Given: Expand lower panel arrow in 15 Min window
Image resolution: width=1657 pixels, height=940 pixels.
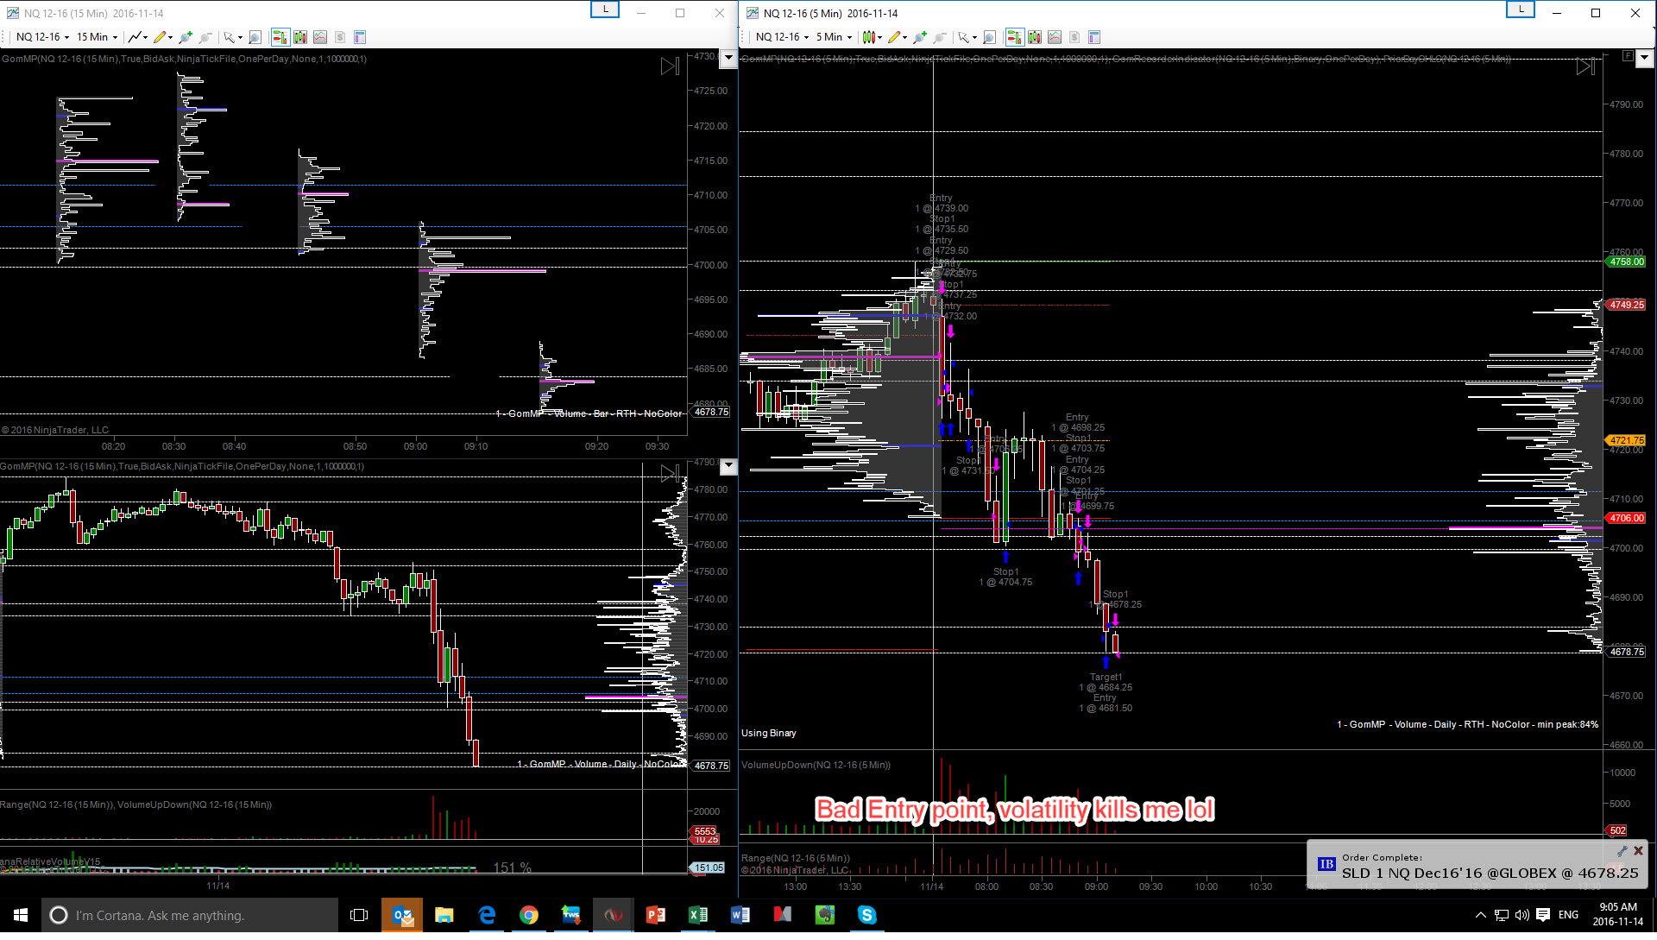Looking at the screenshot, I should click(x=728, y=467).
